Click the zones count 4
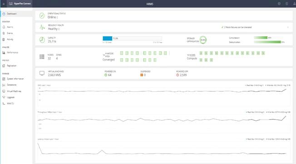This screenshot has width=296, height=164. [x=57, y=59]
